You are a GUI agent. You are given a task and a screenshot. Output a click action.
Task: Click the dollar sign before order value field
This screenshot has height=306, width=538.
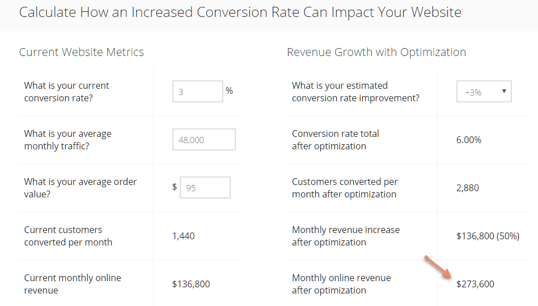[x=175, y=187]
